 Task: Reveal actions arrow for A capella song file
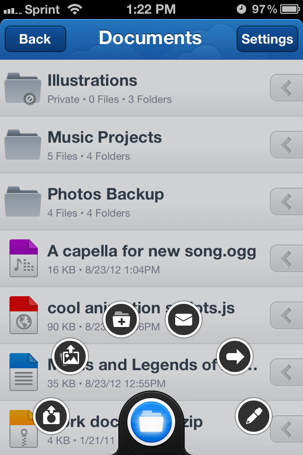[285, 259]
